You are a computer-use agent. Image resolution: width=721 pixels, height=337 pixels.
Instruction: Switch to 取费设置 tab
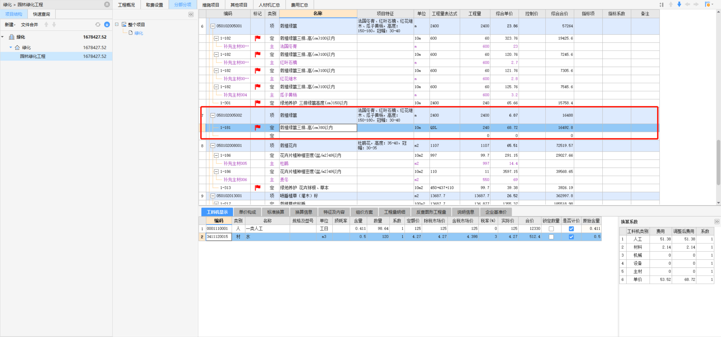click(155, 5)
